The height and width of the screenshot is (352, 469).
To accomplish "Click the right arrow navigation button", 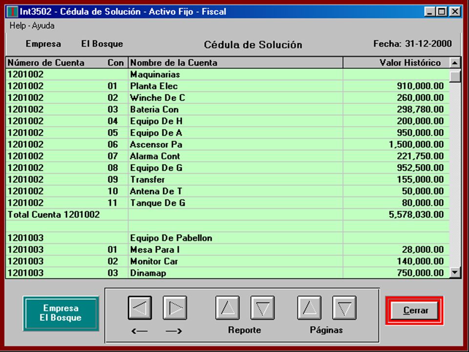I will (x=175, y=308).
